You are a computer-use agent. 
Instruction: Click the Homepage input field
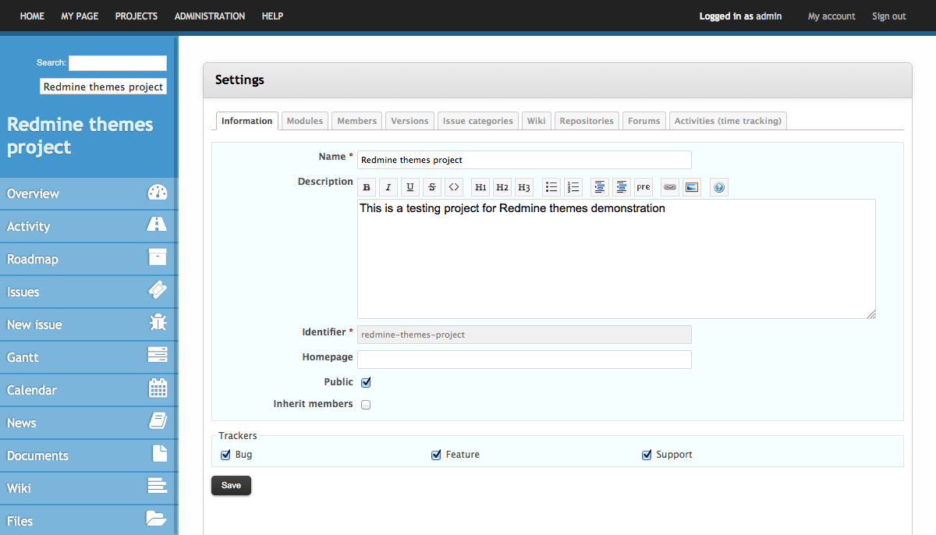(x=524, y=360)
